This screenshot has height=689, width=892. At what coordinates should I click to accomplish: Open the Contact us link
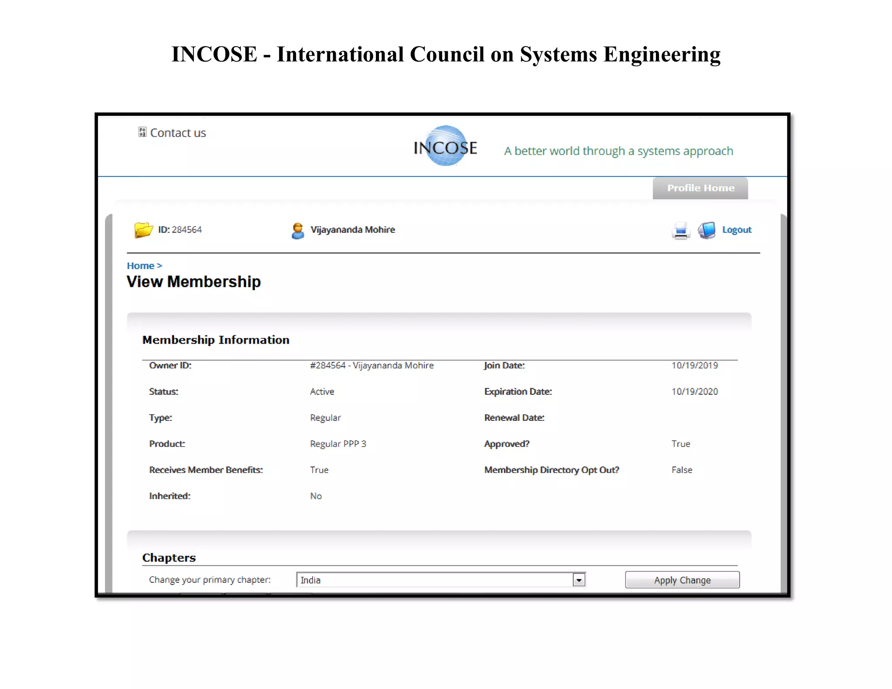coord(178,133)
